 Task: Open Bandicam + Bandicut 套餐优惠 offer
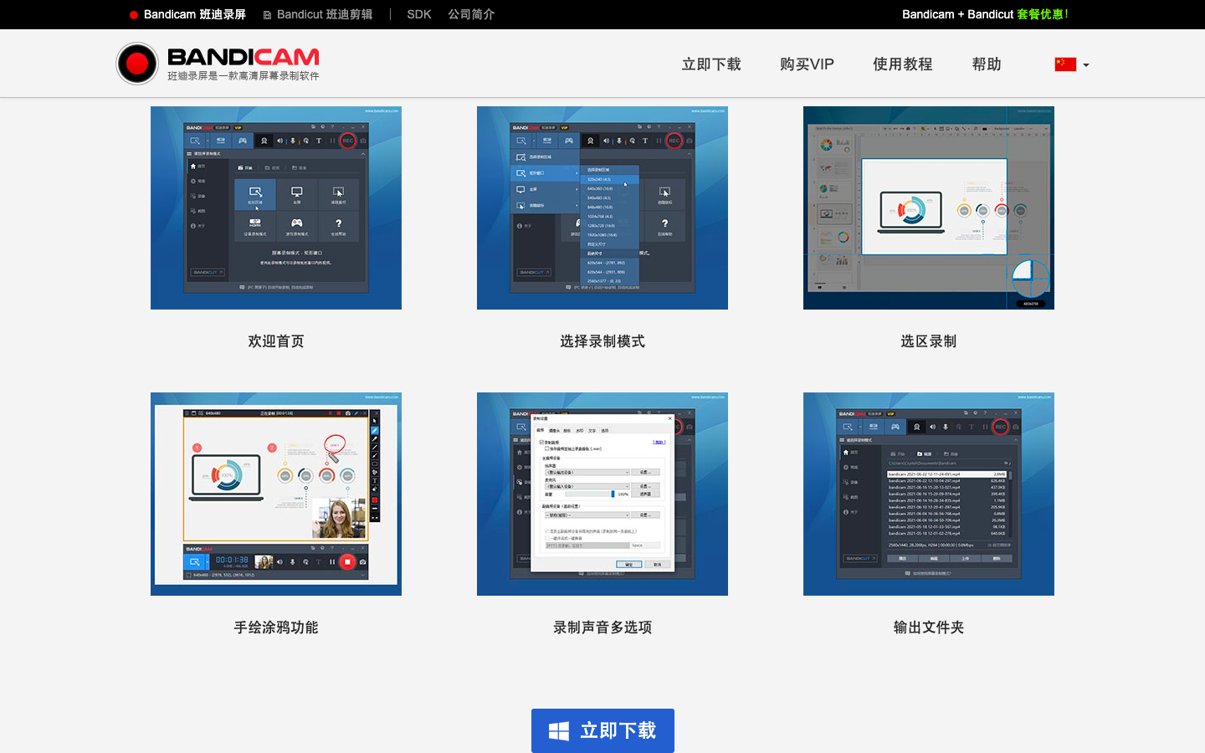985,14
